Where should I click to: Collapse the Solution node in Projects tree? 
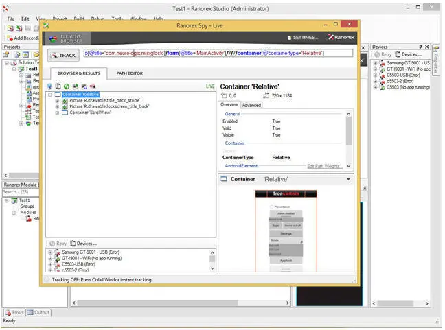point(7,63)
